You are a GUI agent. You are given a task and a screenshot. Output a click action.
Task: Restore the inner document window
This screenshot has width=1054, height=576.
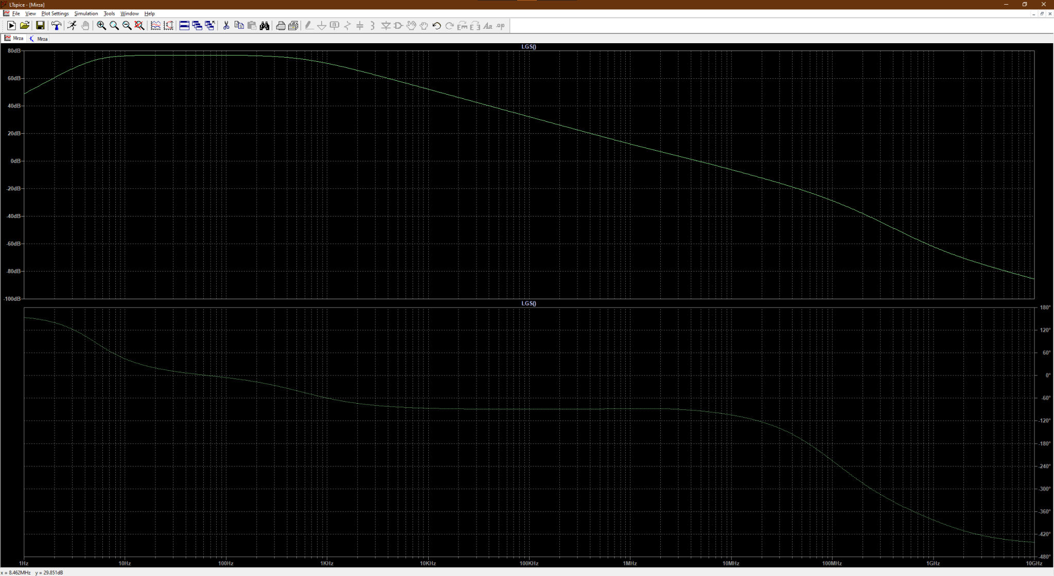click(1042, 14)
